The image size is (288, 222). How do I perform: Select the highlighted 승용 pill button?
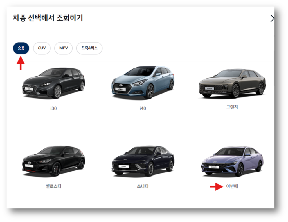(21, 48)
